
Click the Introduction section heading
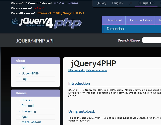[x=79, y=84]
